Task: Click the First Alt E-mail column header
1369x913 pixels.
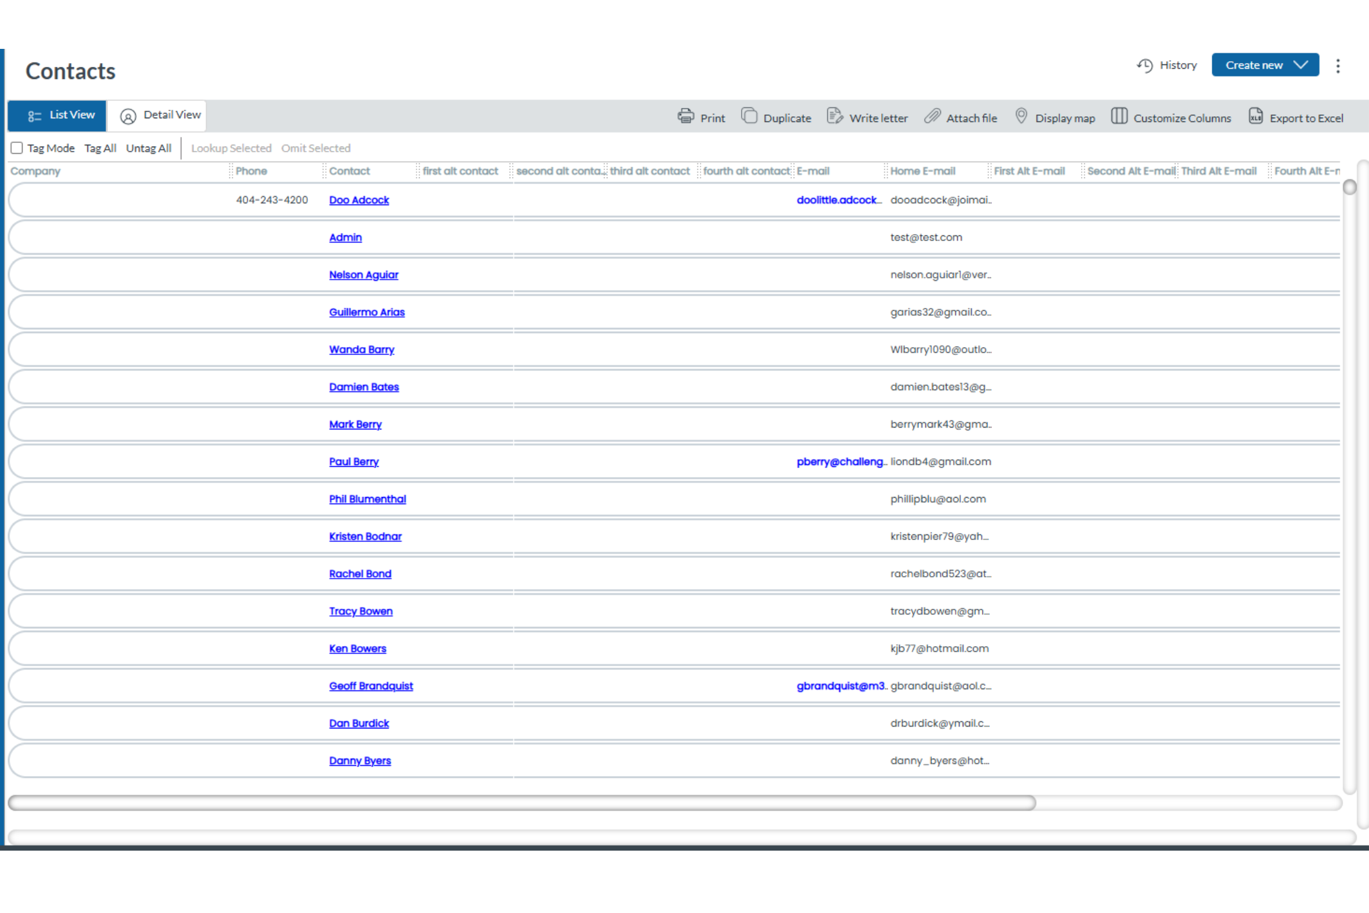Action: point(1030,171)
